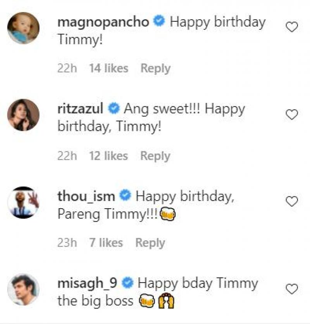Go to ritzazul's profile via username
Image resolution: width=310 pixels, height=324 pixels.
coord(80,109)
